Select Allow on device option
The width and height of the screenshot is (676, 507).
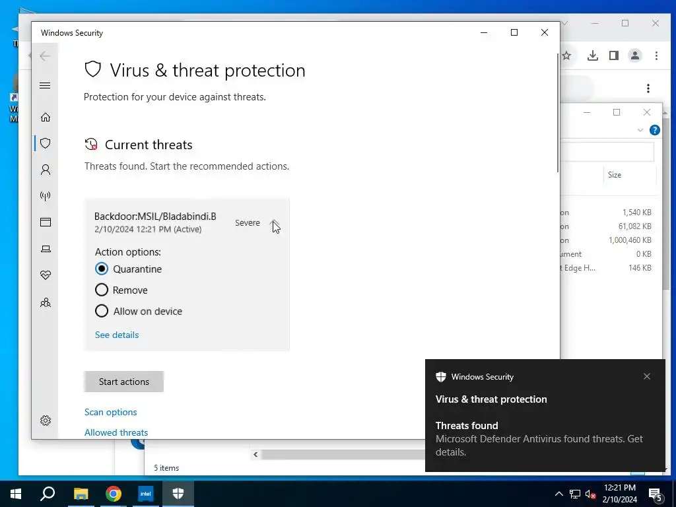[x=101, y=311]
